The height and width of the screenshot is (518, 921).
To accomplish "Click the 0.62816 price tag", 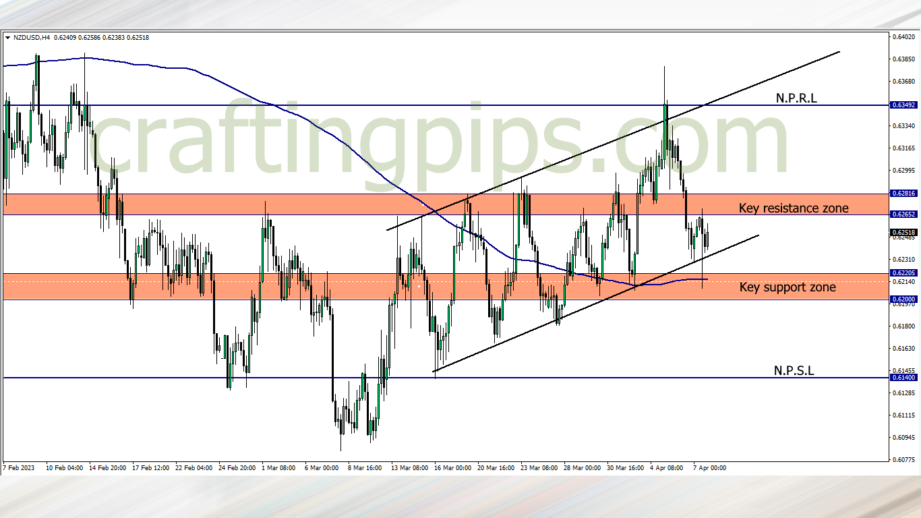I will tap(903, 194).
